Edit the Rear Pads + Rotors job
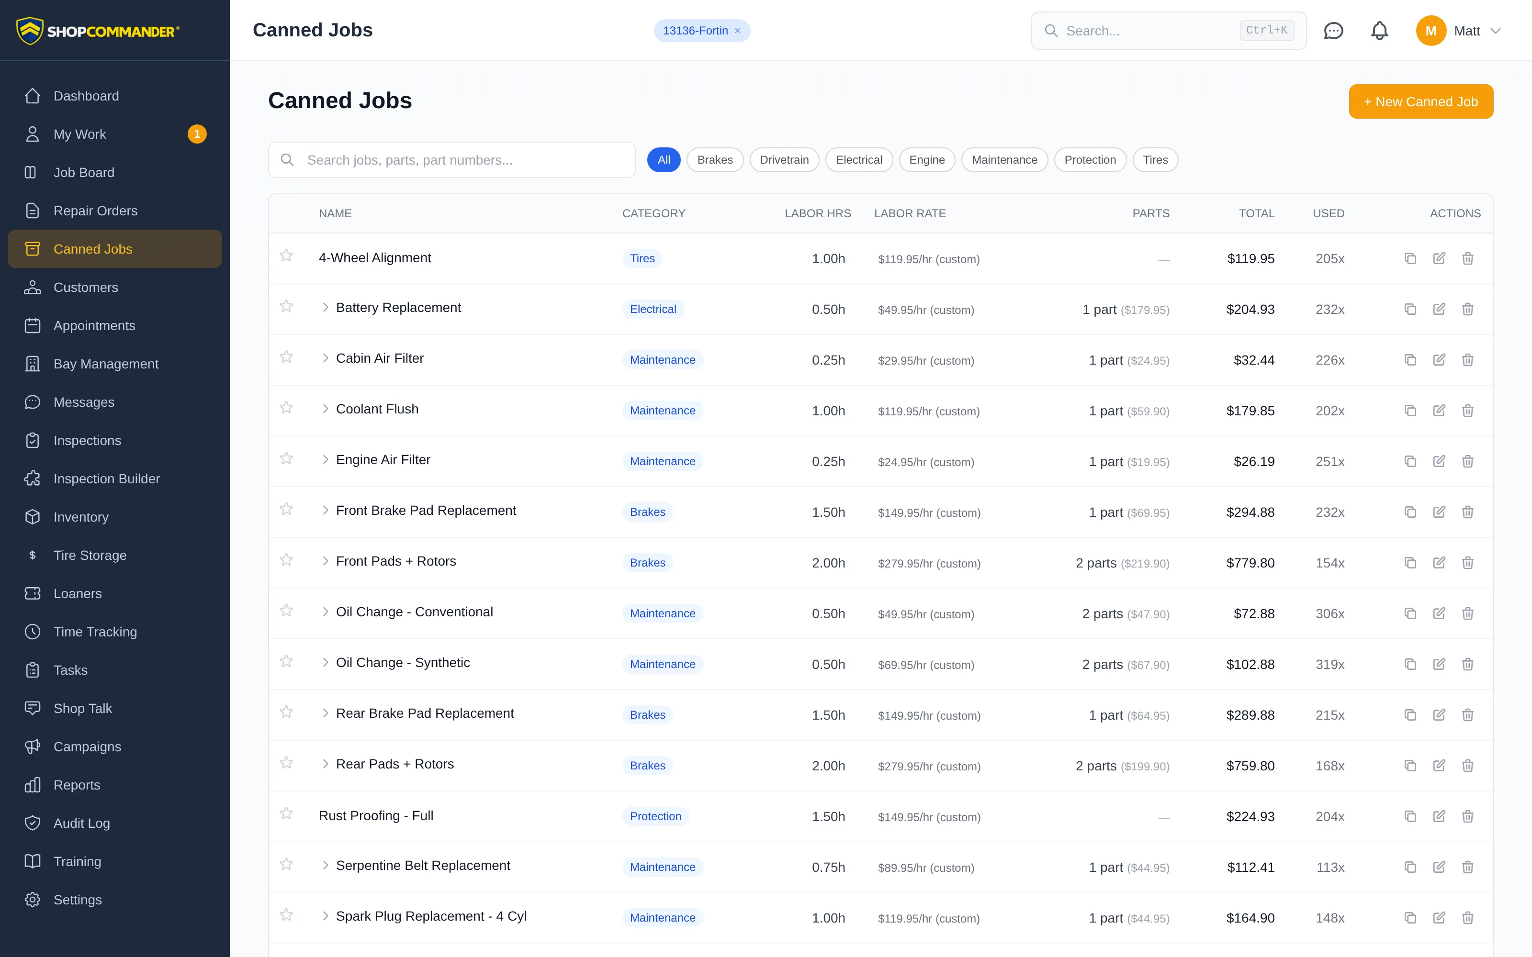 click(1439, 765)
